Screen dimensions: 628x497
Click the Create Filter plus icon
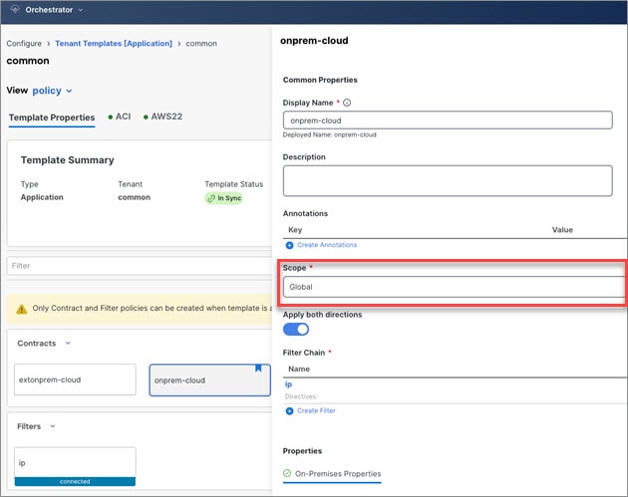[289, 411]
